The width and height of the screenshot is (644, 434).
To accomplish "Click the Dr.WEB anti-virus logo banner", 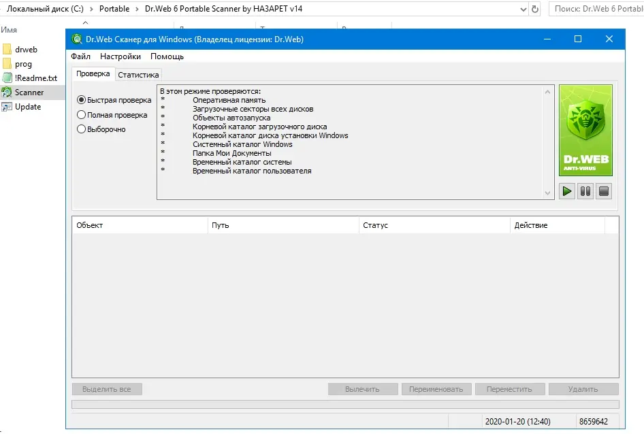I will (585, 130).
